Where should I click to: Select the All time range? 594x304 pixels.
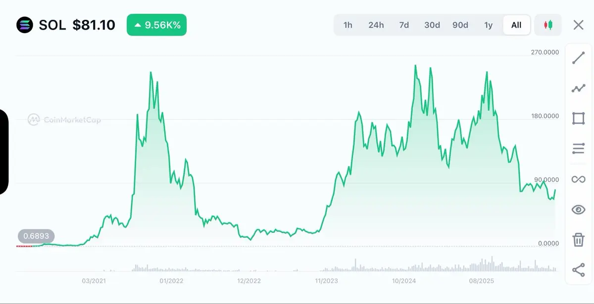(x=516, y=25)
